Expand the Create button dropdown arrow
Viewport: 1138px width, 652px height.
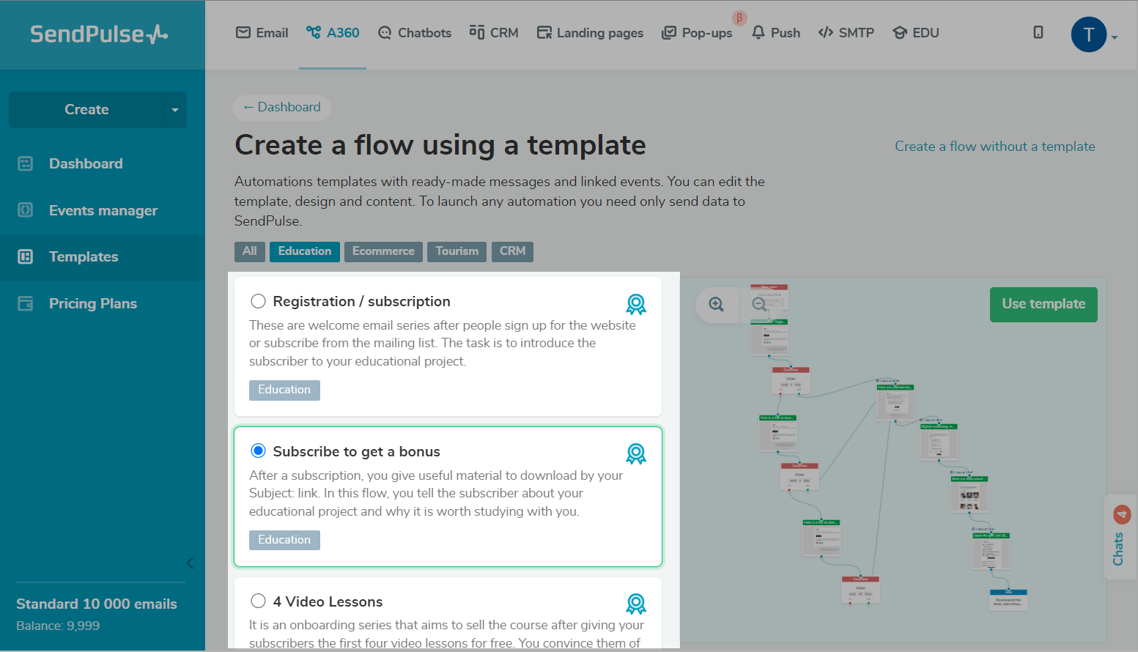[x=174, y=110]
